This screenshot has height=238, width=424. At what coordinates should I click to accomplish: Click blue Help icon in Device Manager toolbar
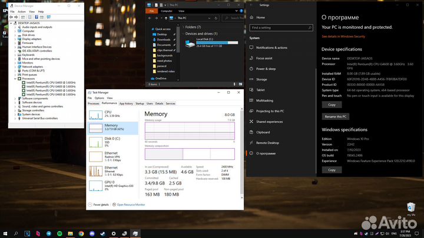pyautogui.click(x=37, y=17)
